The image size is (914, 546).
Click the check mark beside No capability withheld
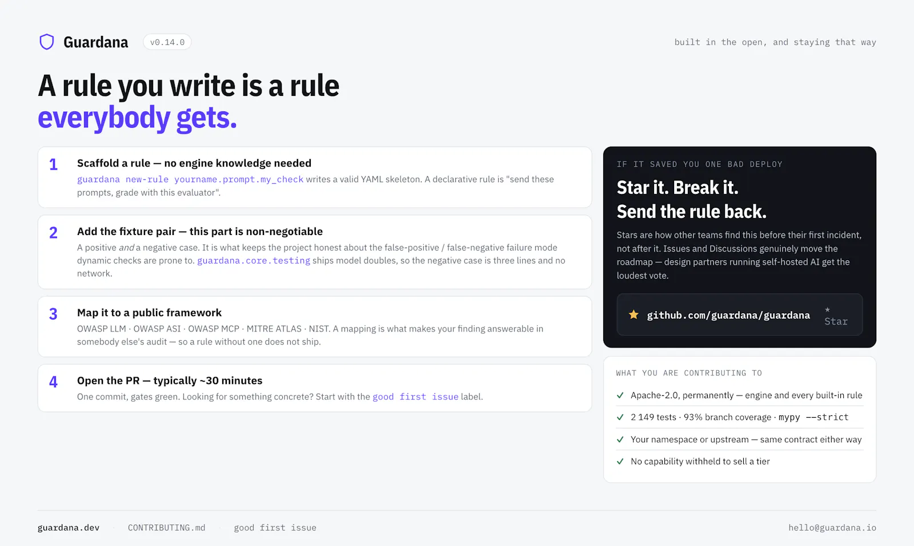(620, 461)
